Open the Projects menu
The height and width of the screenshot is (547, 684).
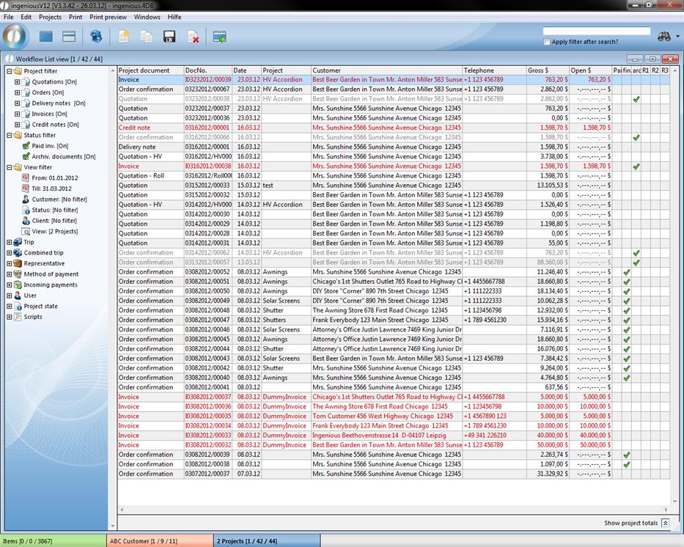click(x=50, y=16)
